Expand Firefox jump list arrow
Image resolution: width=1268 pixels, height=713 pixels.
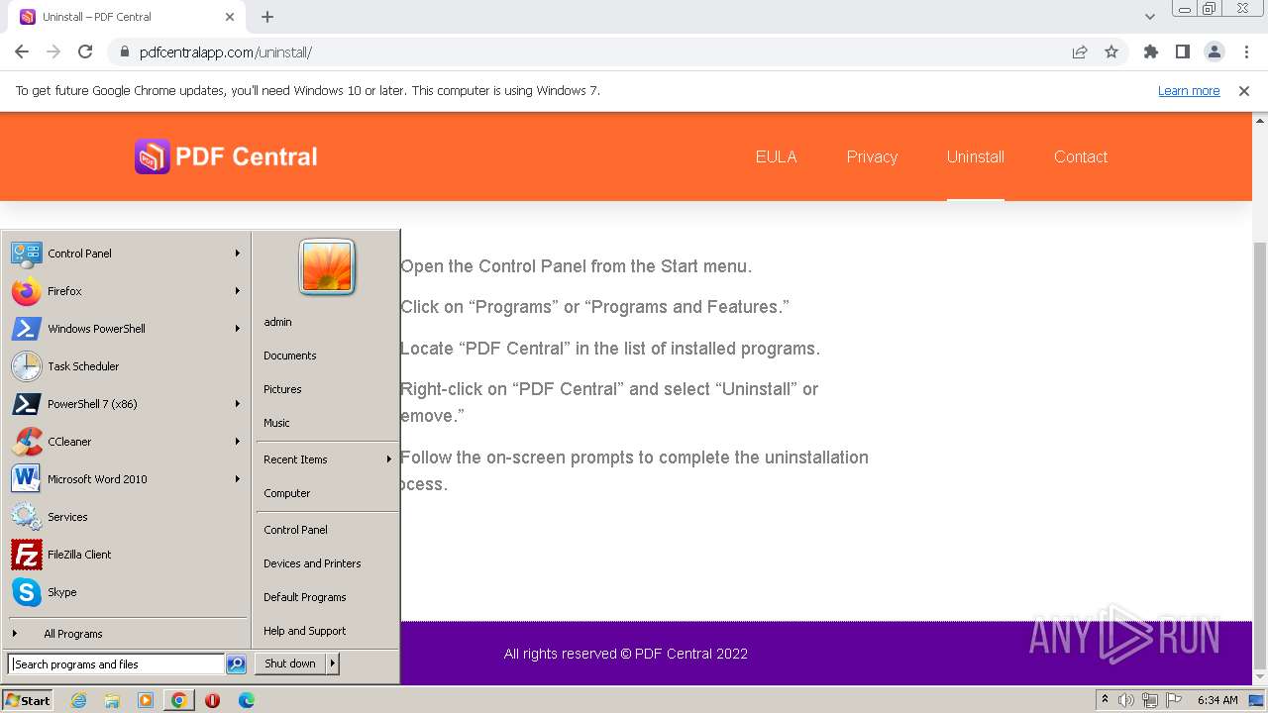(238, 291)
